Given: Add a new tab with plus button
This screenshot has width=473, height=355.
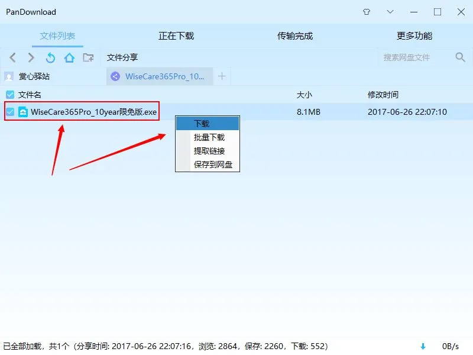Looking at the screenshot, I should tap(222, 76).
